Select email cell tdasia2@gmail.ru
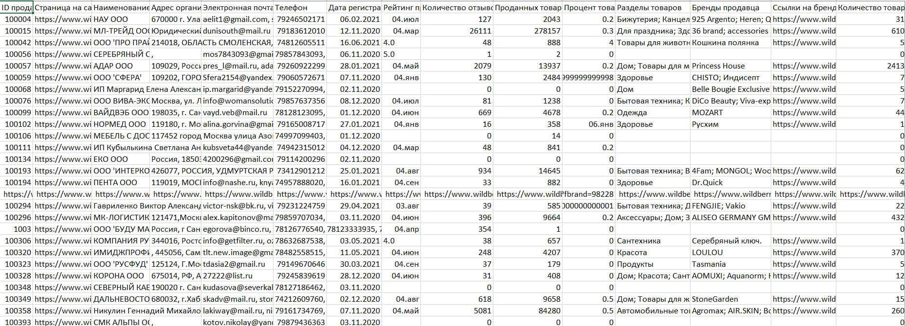The height and width of the screenshot is (326, 906). point(237,264)
